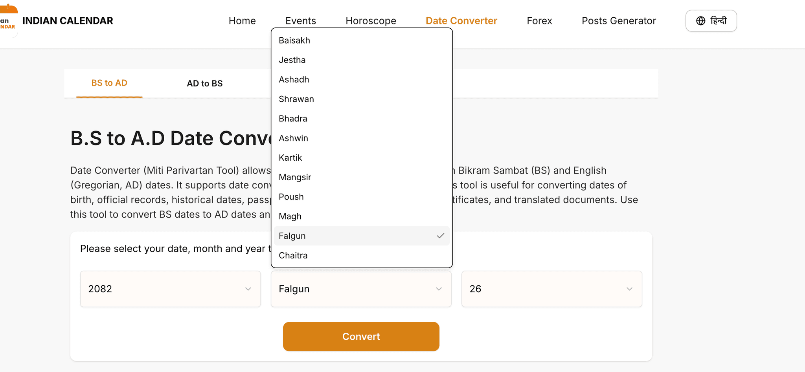The width and height of the screenshot is (805, 372).
Task: Click the globe icon on language button
Action: [701, 20]
